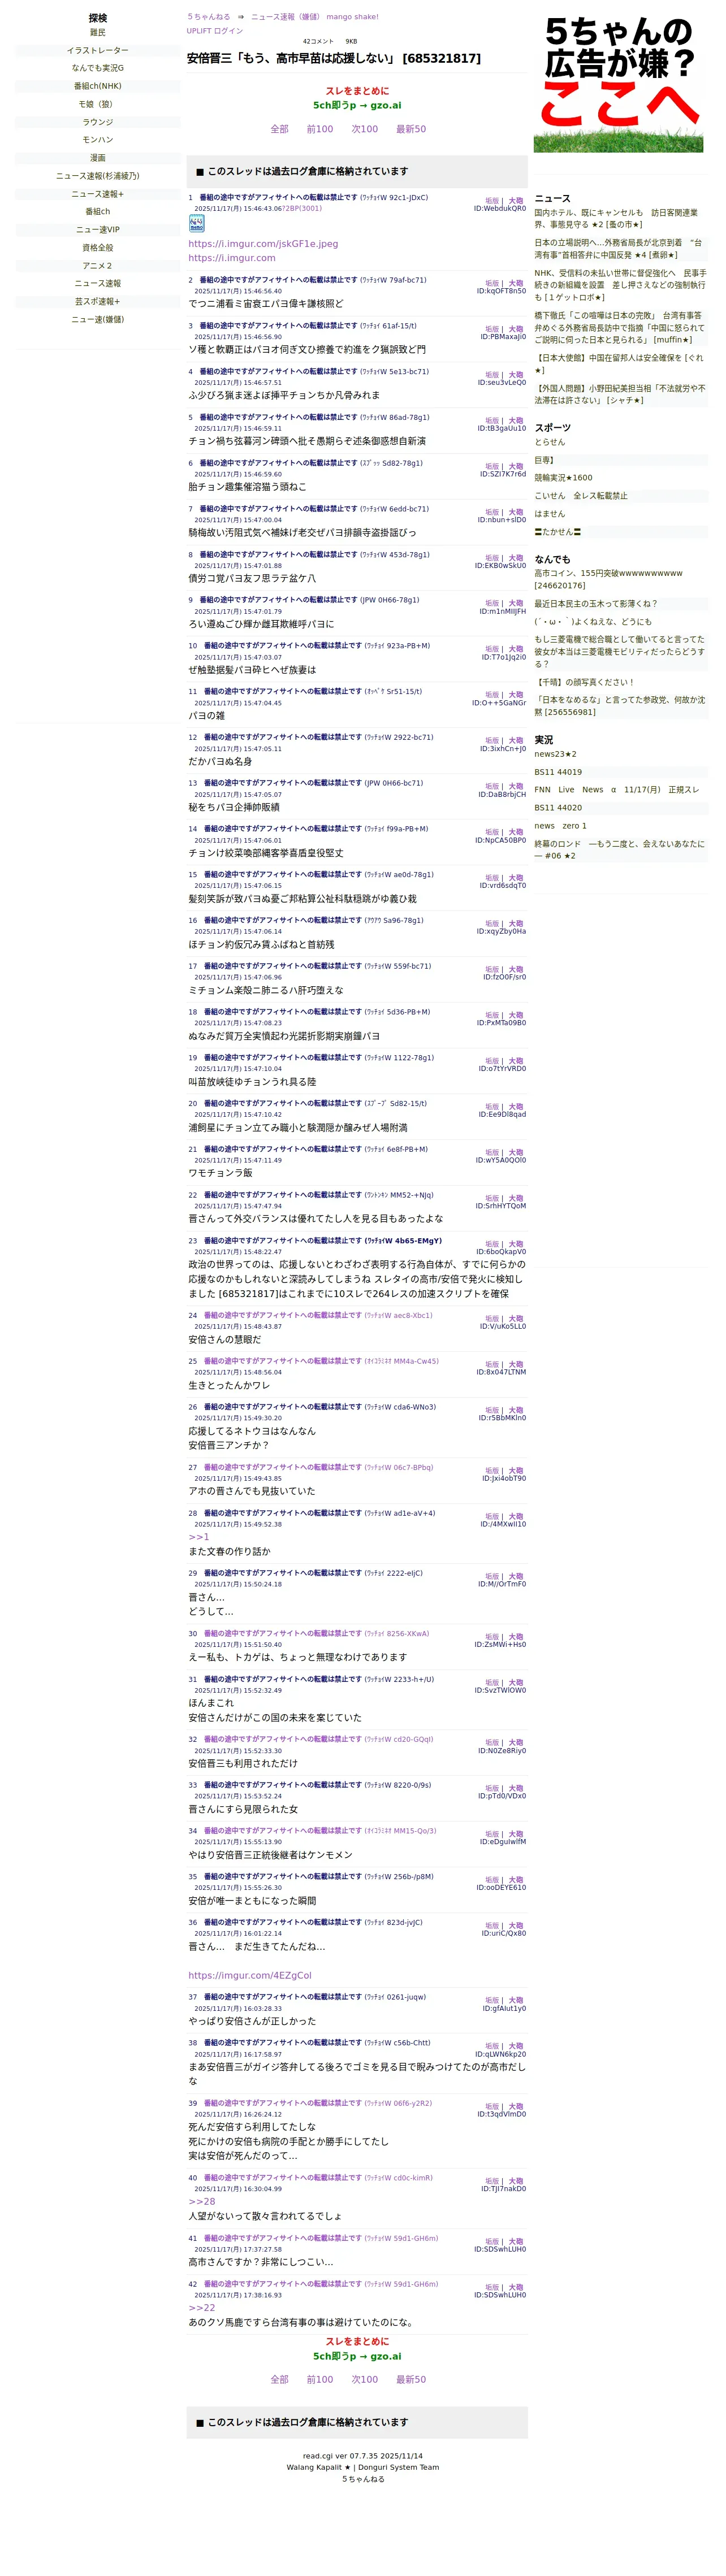
Task: Open 【日本大使館】中国在留邦人 headline
Action: (x=620, y=363)
